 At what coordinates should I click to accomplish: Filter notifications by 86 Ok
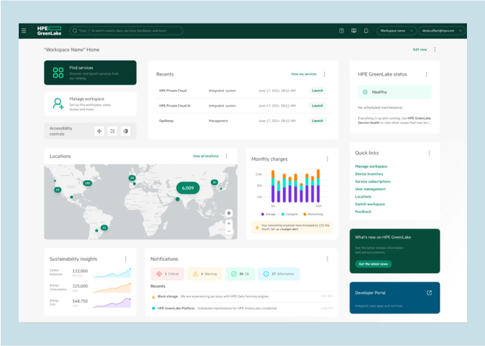pyautogui.click(x=240, y=274)
